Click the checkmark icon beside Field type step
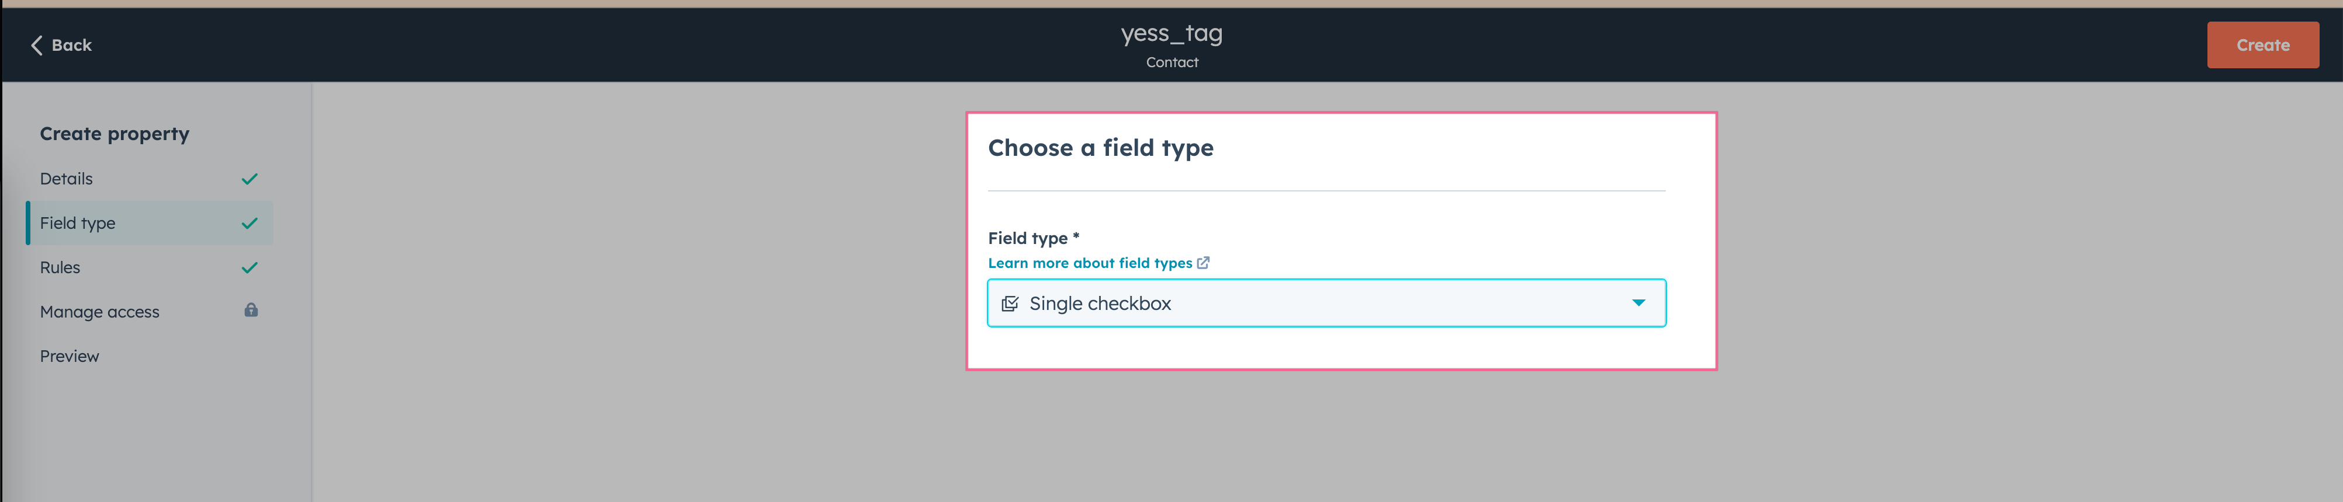Viewport: 2343px width, 502px height. (x=249, y=224)
